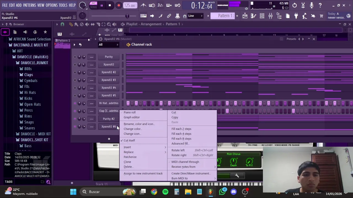
Task: Select Piano roll in context menu
Action: pos(130,112)
